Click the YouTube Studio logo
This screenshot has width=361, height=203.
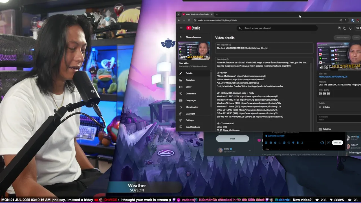193,28
